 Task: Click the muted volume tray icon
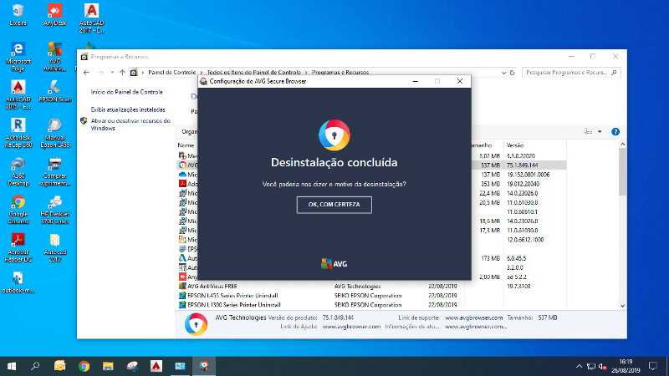pyautogui.click(x=602, y=366)
